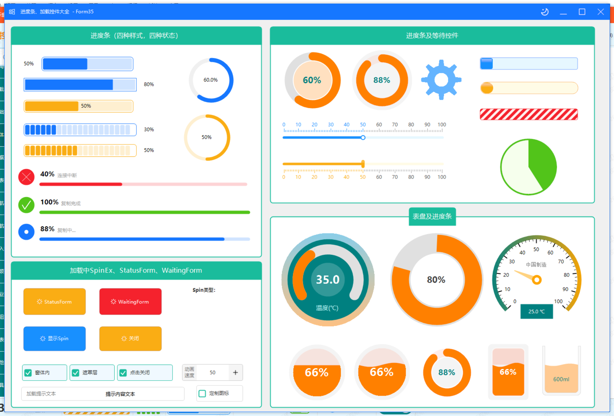This screenshot has width=614, height=416.
Task: Click the 动画速度 value field showing 50
Action: tap(212, 372)
